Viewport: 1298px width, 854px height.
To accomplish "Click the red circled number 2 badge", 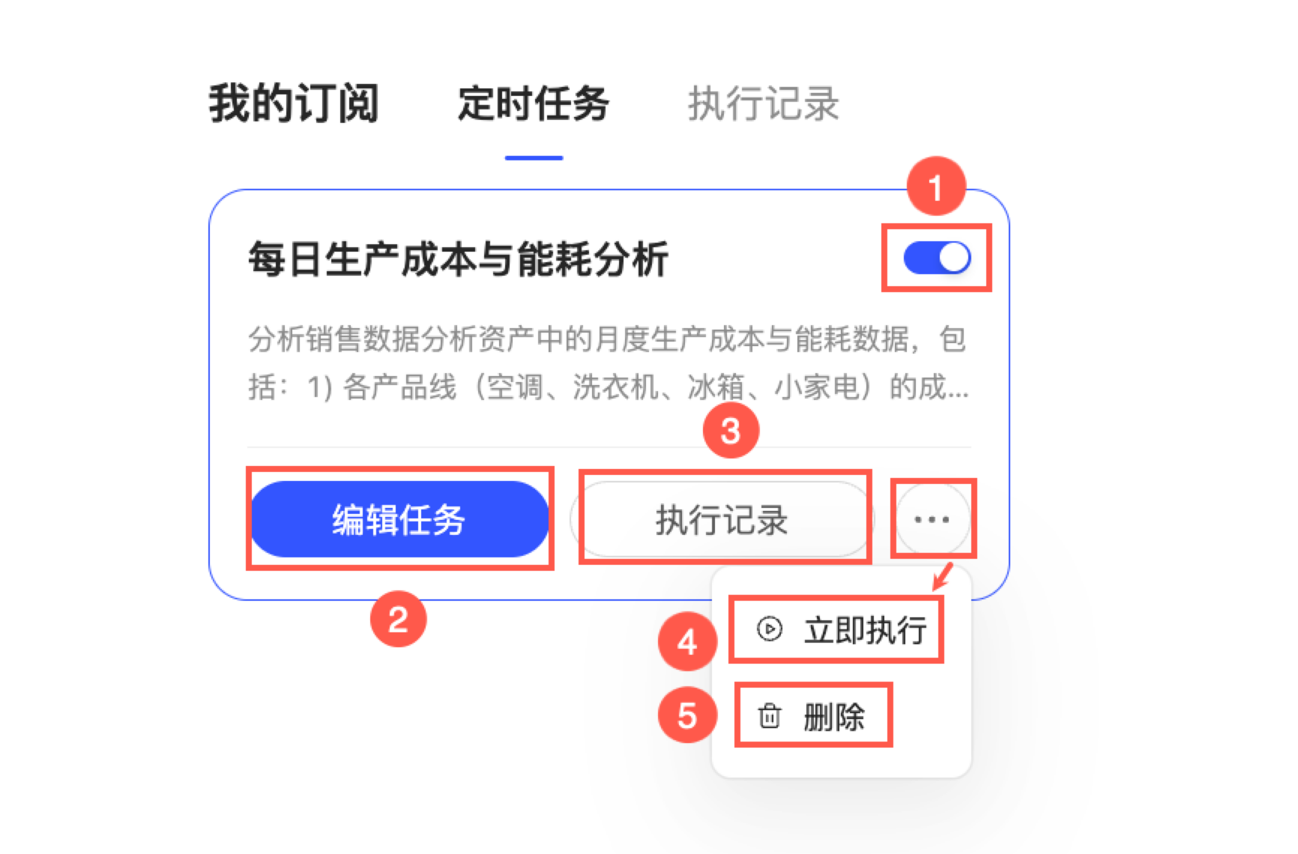I will coord(398,619).
